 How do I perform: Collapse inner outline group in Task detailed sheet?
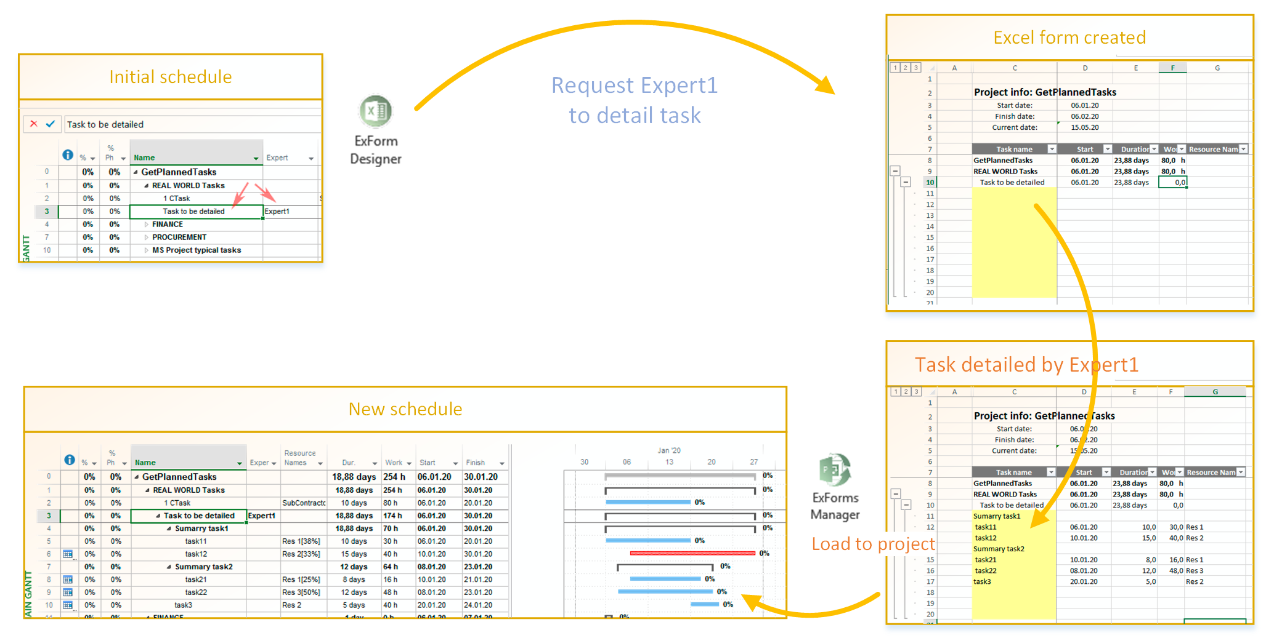906,505
